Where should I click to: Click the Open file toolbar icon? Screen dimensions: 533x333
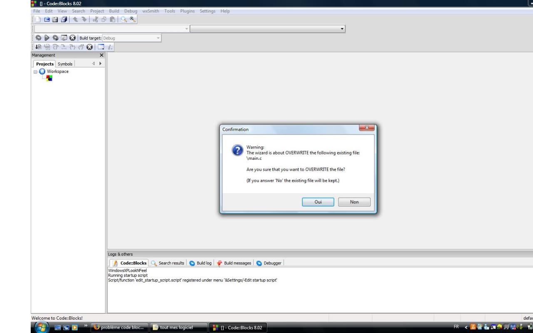tap(47, 19)
